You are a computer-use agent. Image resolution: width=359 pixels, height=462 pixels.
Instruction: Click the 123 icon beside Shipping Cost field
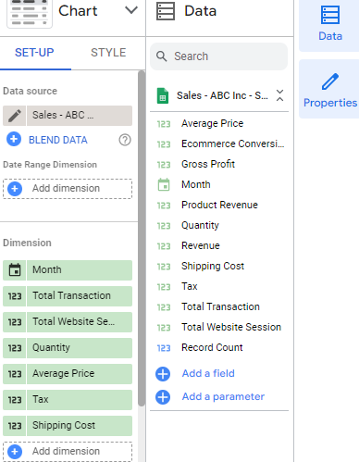coord(164,267)
